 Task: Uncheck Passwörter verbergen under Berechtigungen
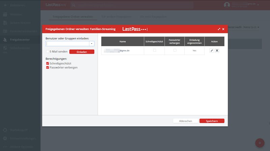[x=48, y=67]
